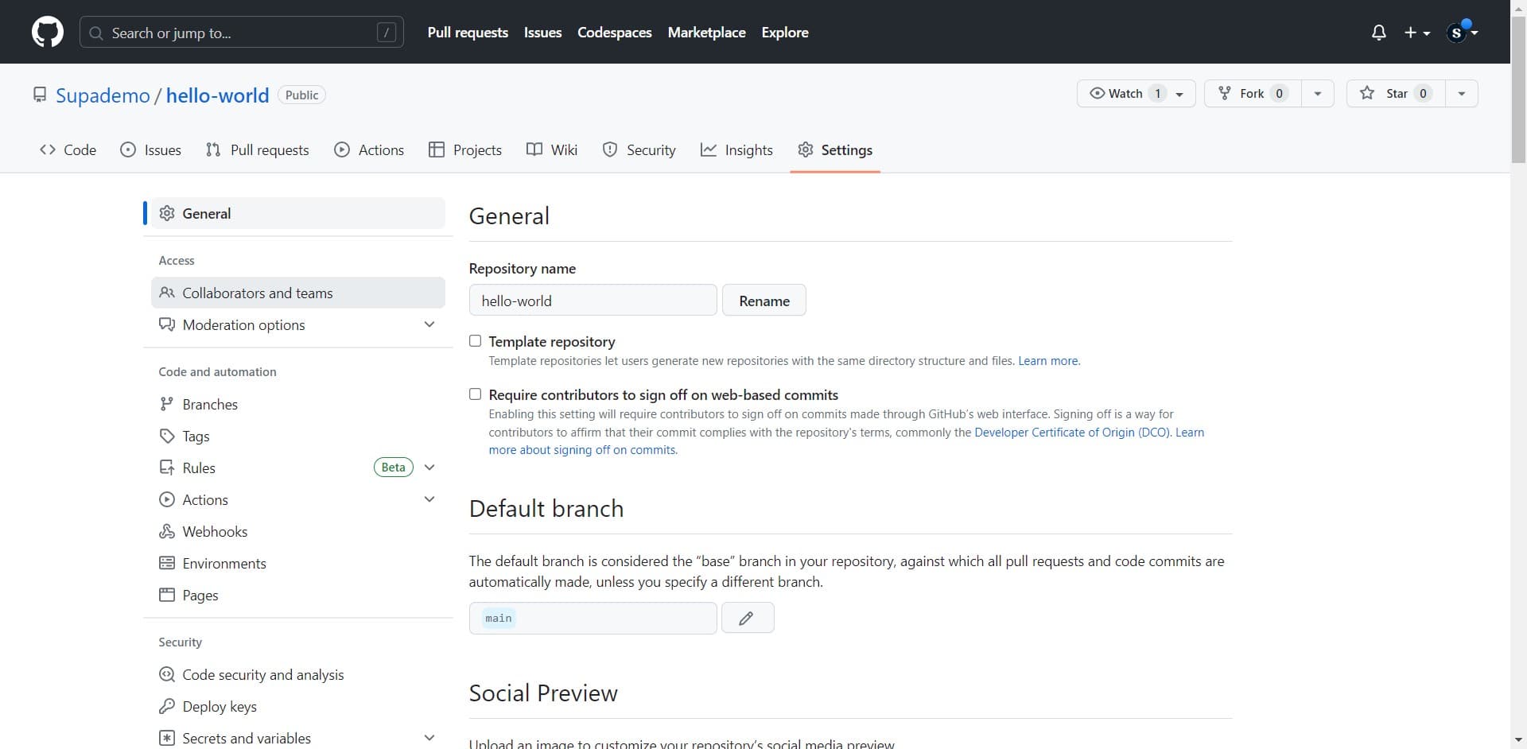Open the notifications bell

point(1378,33)
